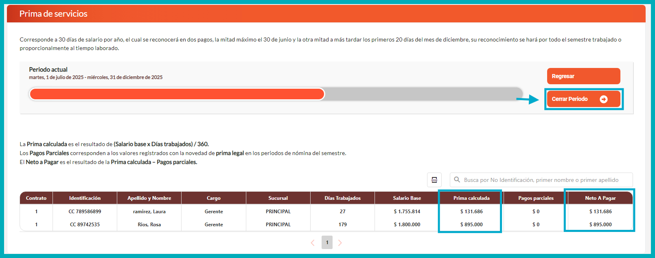Sort by Apellido y Nombre header
The height and width of the screenshot is (258, 655).
pyautogui.click(x=149, y=198)
